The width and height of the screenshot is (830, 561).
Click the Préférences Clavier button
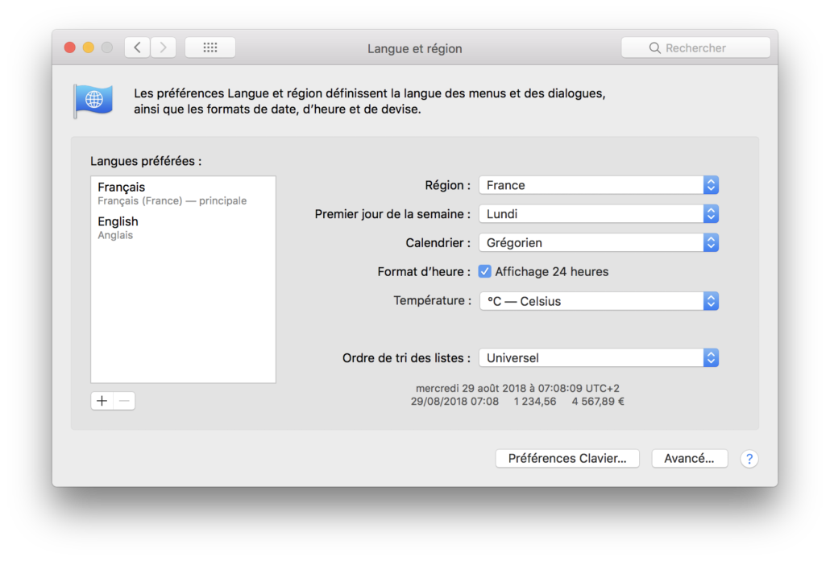pos(567,459)
